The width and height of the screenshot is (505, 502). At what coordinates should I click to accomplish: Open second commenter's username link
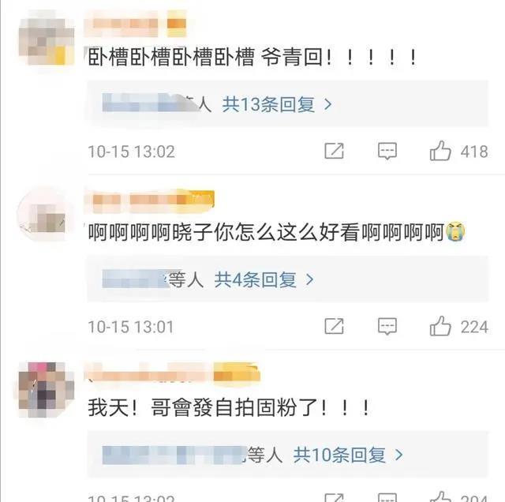[149, 200]
